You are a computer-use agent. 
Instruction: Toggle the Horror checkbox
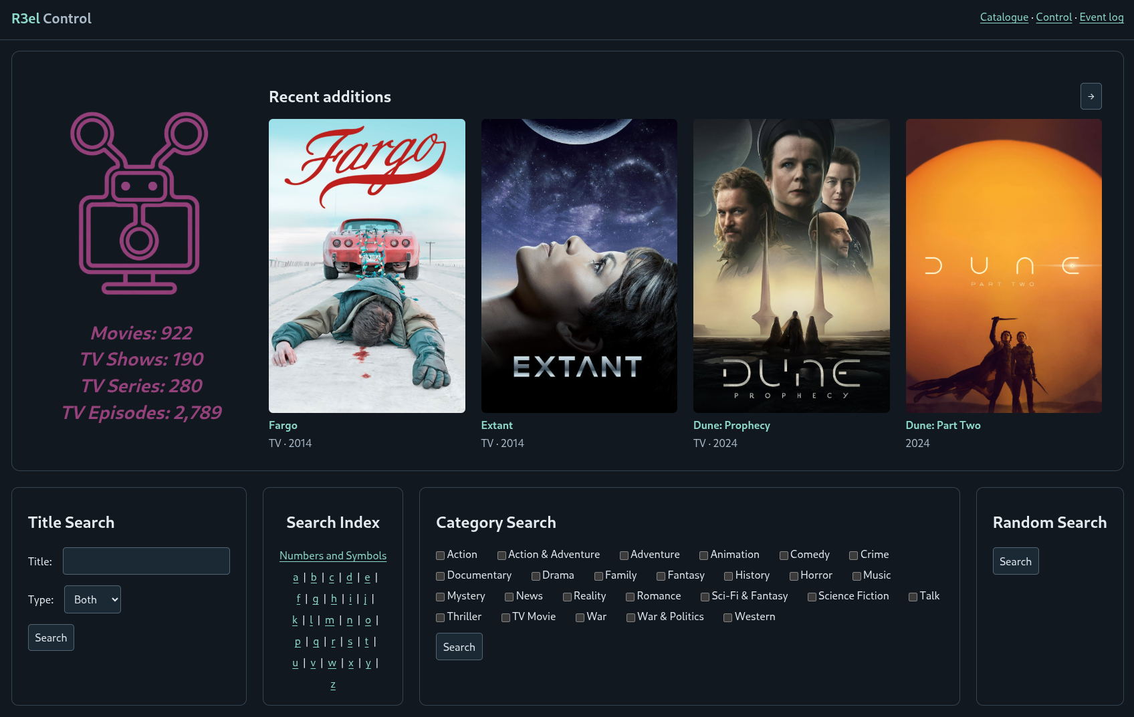[794, 576]
